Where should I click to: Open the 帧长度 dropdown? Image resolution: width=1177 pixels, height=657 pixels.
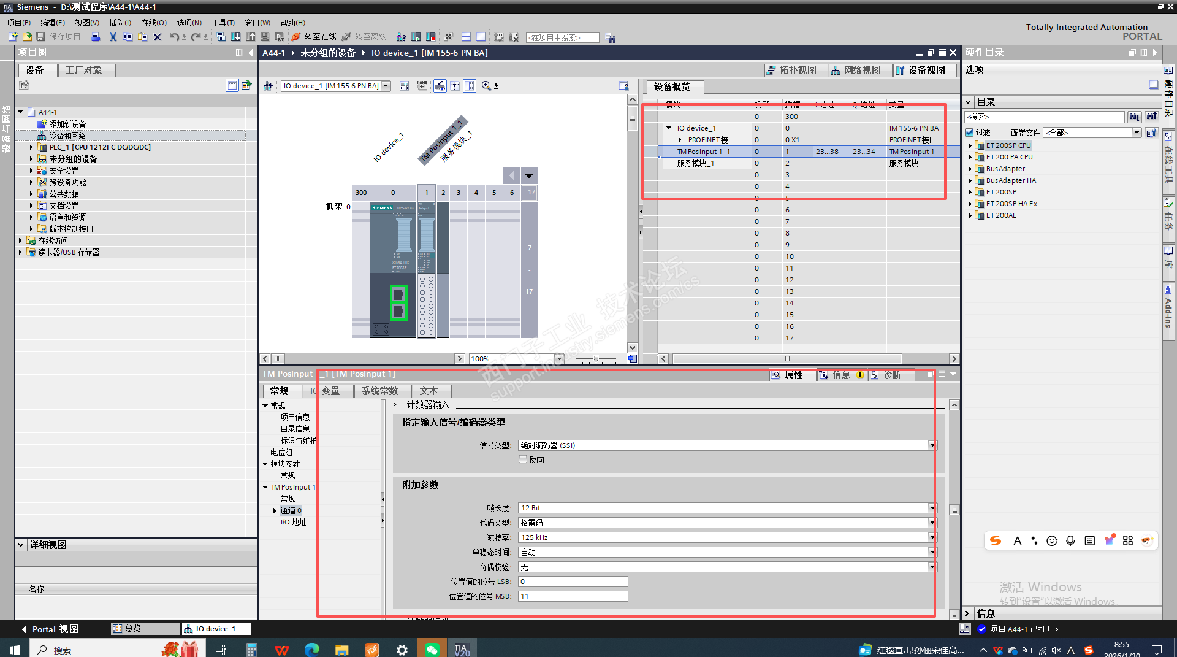pyautogui.click(x=932, y=508)
